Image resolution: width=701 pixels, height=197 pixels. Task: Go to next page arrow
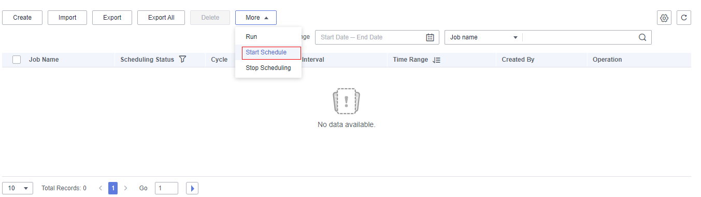pos(125,188)
